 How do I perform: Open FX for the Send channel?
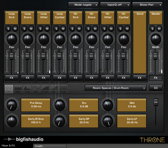pos(140,78)
